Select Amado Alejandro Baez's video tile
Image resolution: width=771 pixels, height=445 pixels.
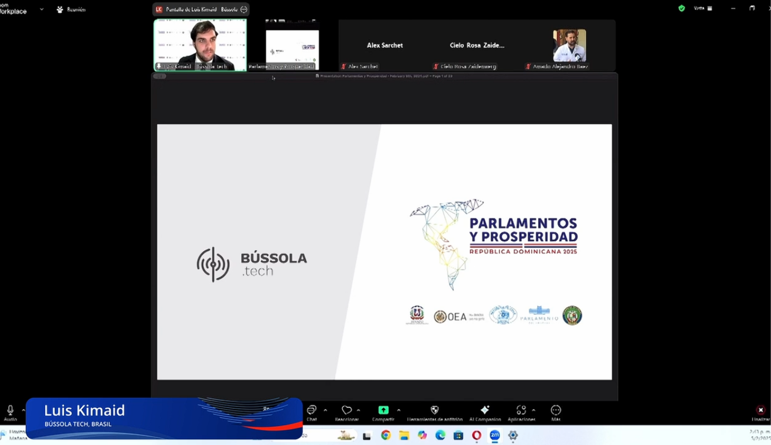tap(569, 45)
